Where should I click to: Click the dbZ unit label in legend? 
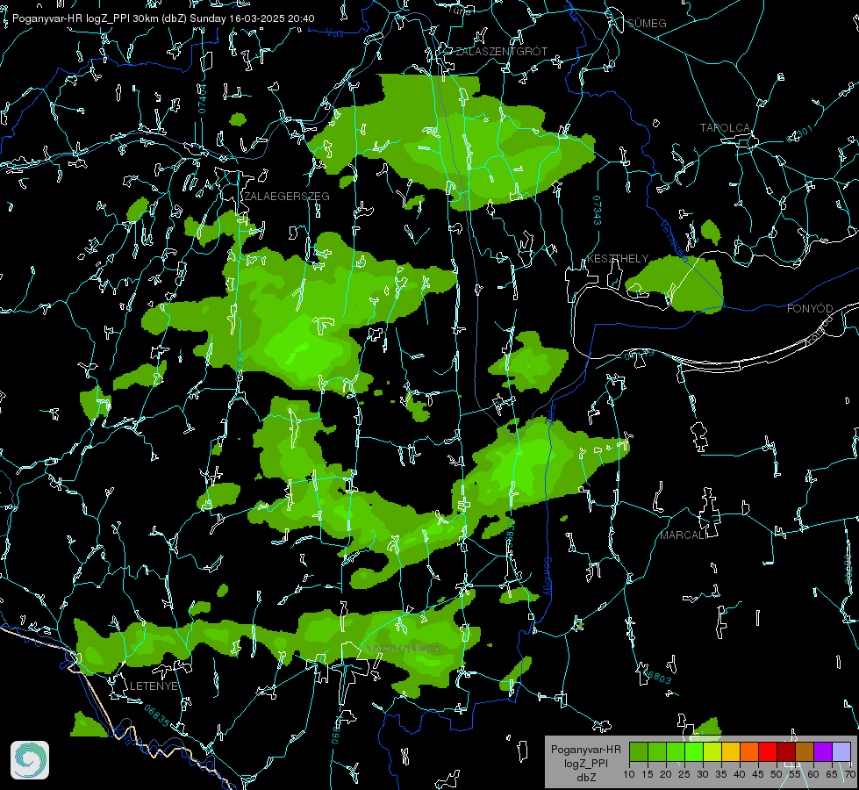coord(586,778)
